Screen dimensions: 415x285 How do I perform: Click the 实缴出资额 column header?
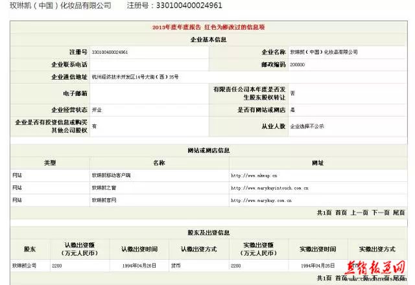259,249
